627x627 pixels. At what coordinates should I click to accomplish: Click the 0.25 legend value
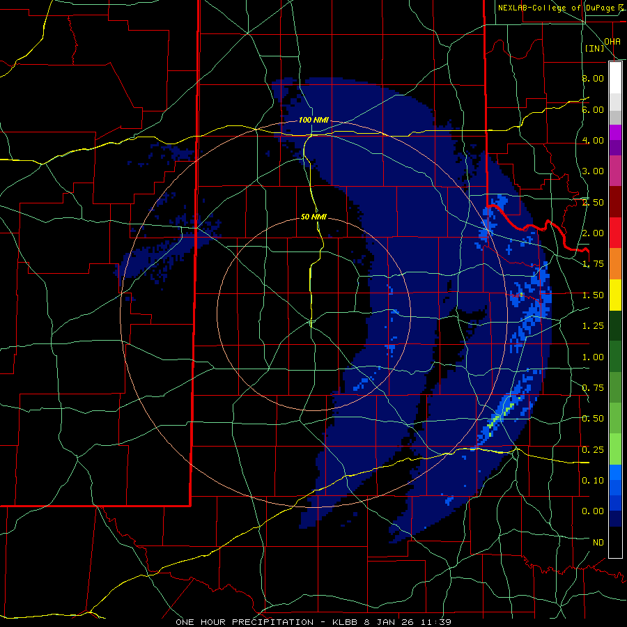click(593, 450)
